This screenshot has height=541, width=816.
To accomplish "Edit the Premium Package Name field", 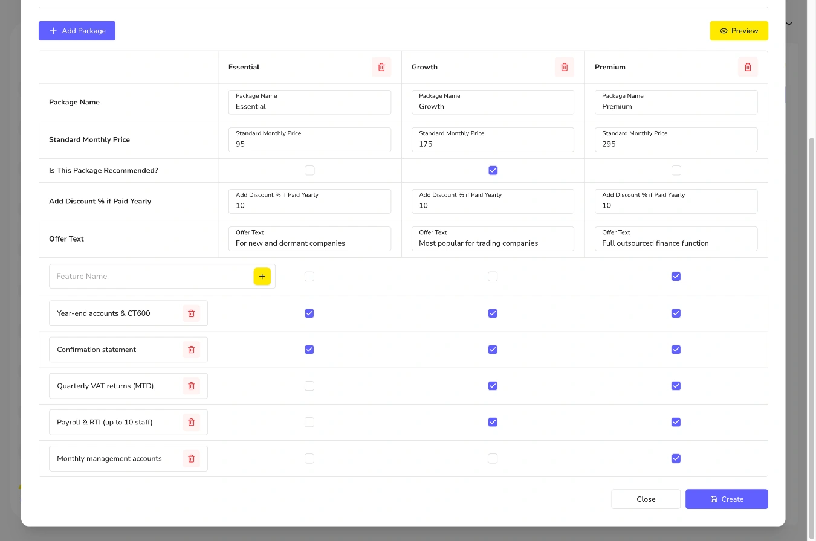I will [676, 102].
